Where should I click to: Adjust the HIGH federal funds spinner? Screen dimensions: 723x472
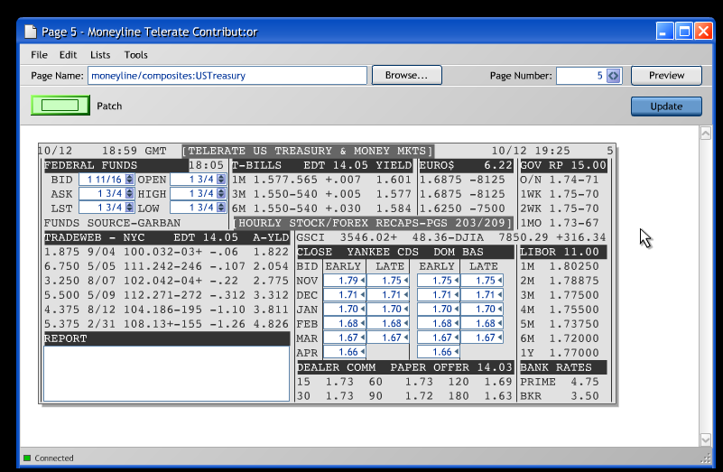point(221,194)
